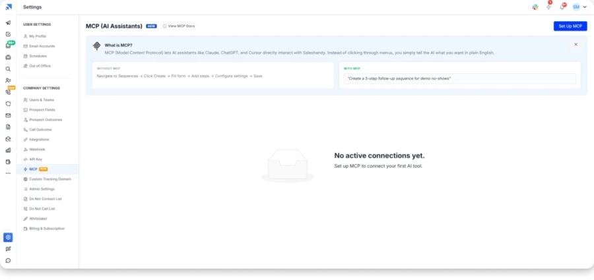The width and height of the screenshot is (594, 280).
Task: Close the What is MCP banner
Action: [576, 45]
